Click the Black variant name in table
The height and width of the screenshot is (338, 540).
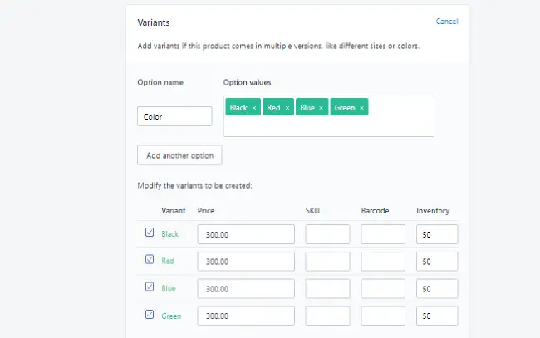coord(170,234)
